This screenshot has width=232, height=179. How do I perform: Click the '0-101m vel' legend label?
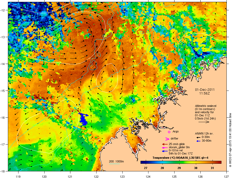coord(176,151)
